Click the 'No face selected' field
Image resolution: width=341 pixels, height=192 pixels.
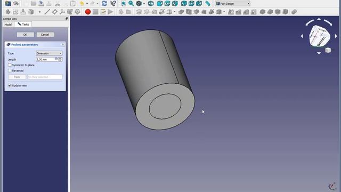[45, 77]
